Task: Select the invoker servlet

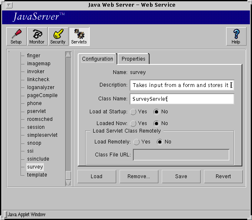Action: tap(36, 72)
